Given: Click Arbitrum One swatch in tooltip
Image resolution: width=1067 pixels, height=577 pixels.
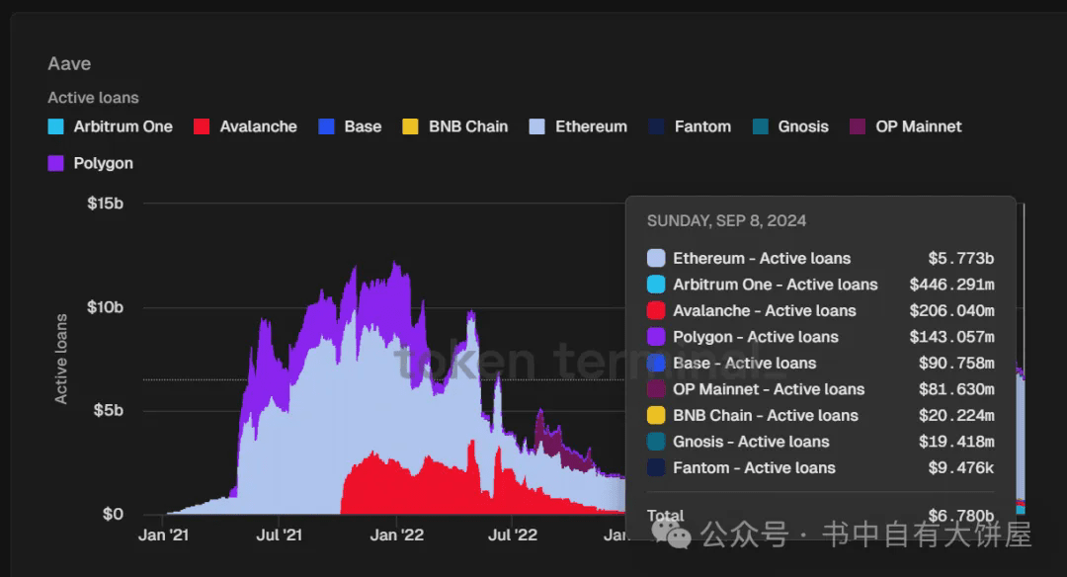Looking at the screenshot, I should 656,285.
